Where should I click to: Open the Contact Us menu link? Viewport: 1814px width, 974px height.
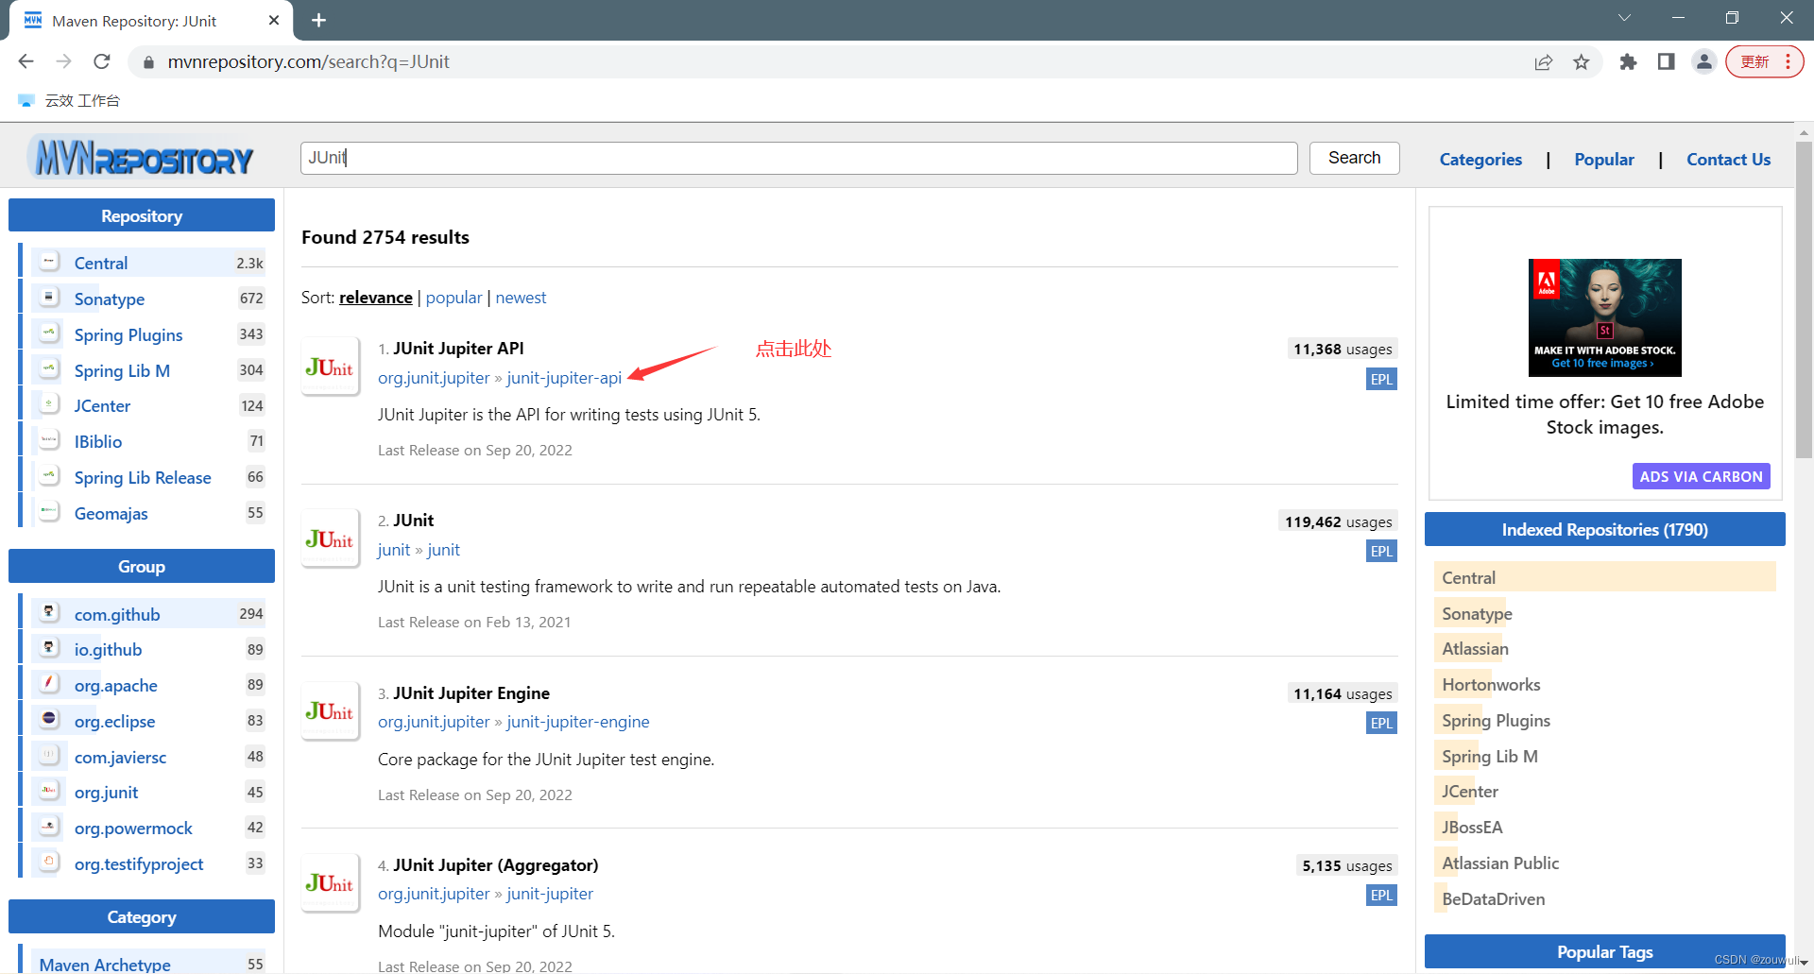[x=1729, y=160]
